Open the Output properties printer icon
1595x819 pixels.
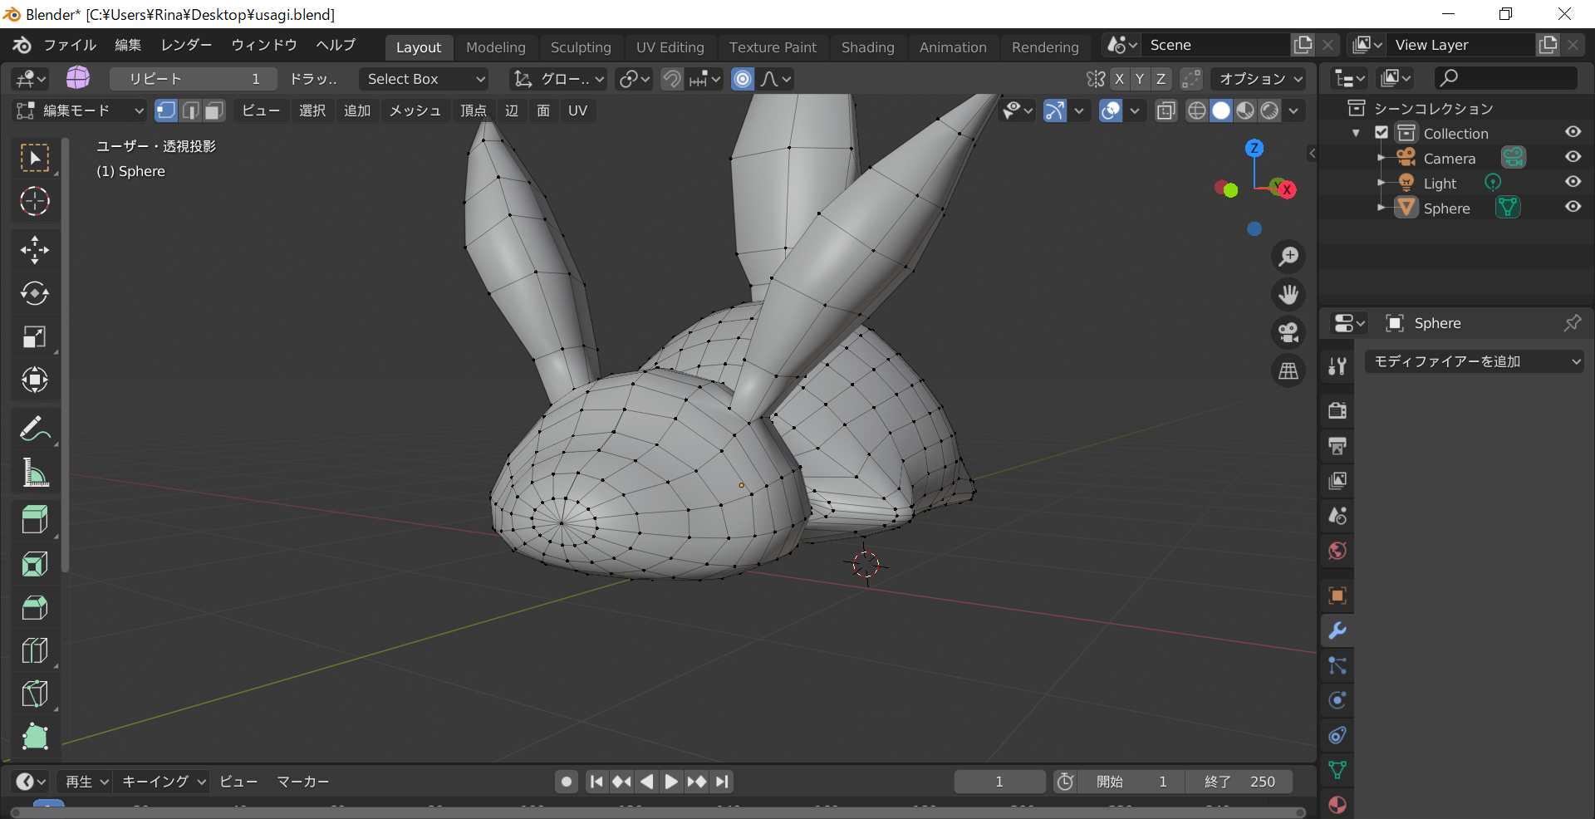coord(1337,445)
